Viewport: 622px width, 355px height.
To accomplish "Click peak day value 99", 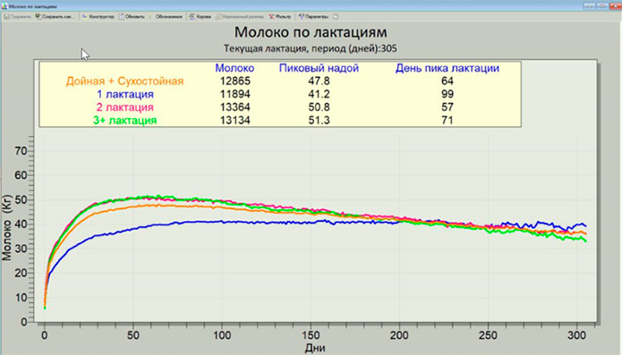I will pos(447,94).
